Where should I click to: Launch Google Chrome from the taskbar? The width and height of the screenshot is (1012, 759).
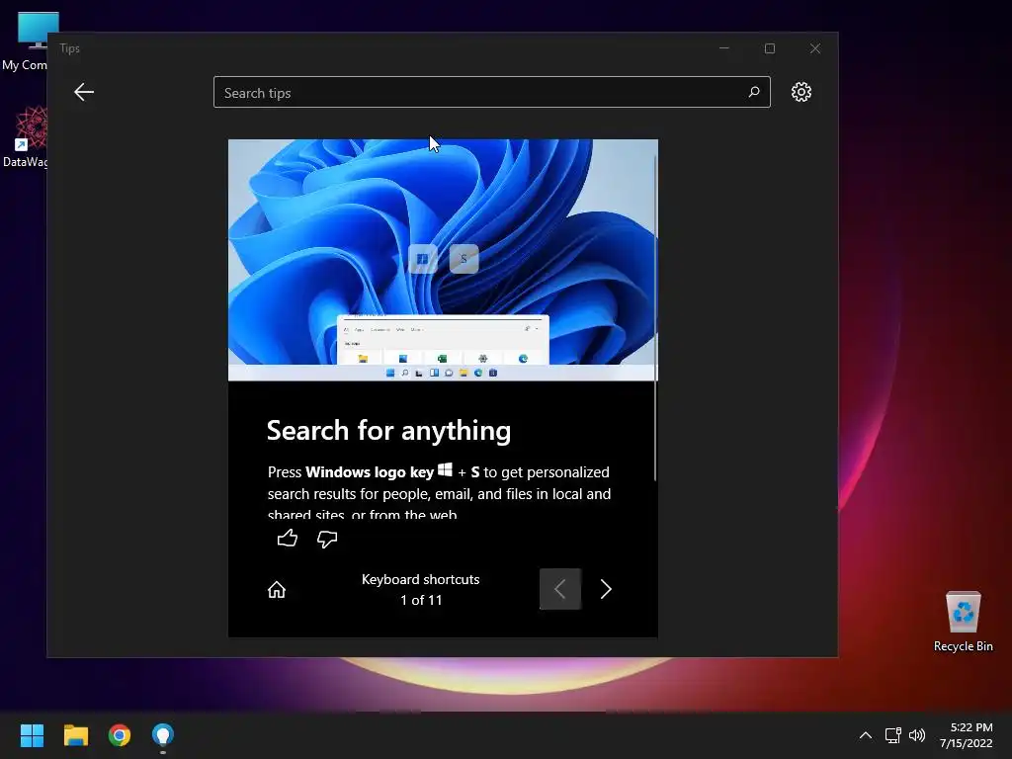click(120, 735)
